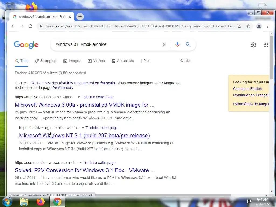This screenshot has height=207, width=276.
Task: Open the Google apps grid
Action: point(265,45)
